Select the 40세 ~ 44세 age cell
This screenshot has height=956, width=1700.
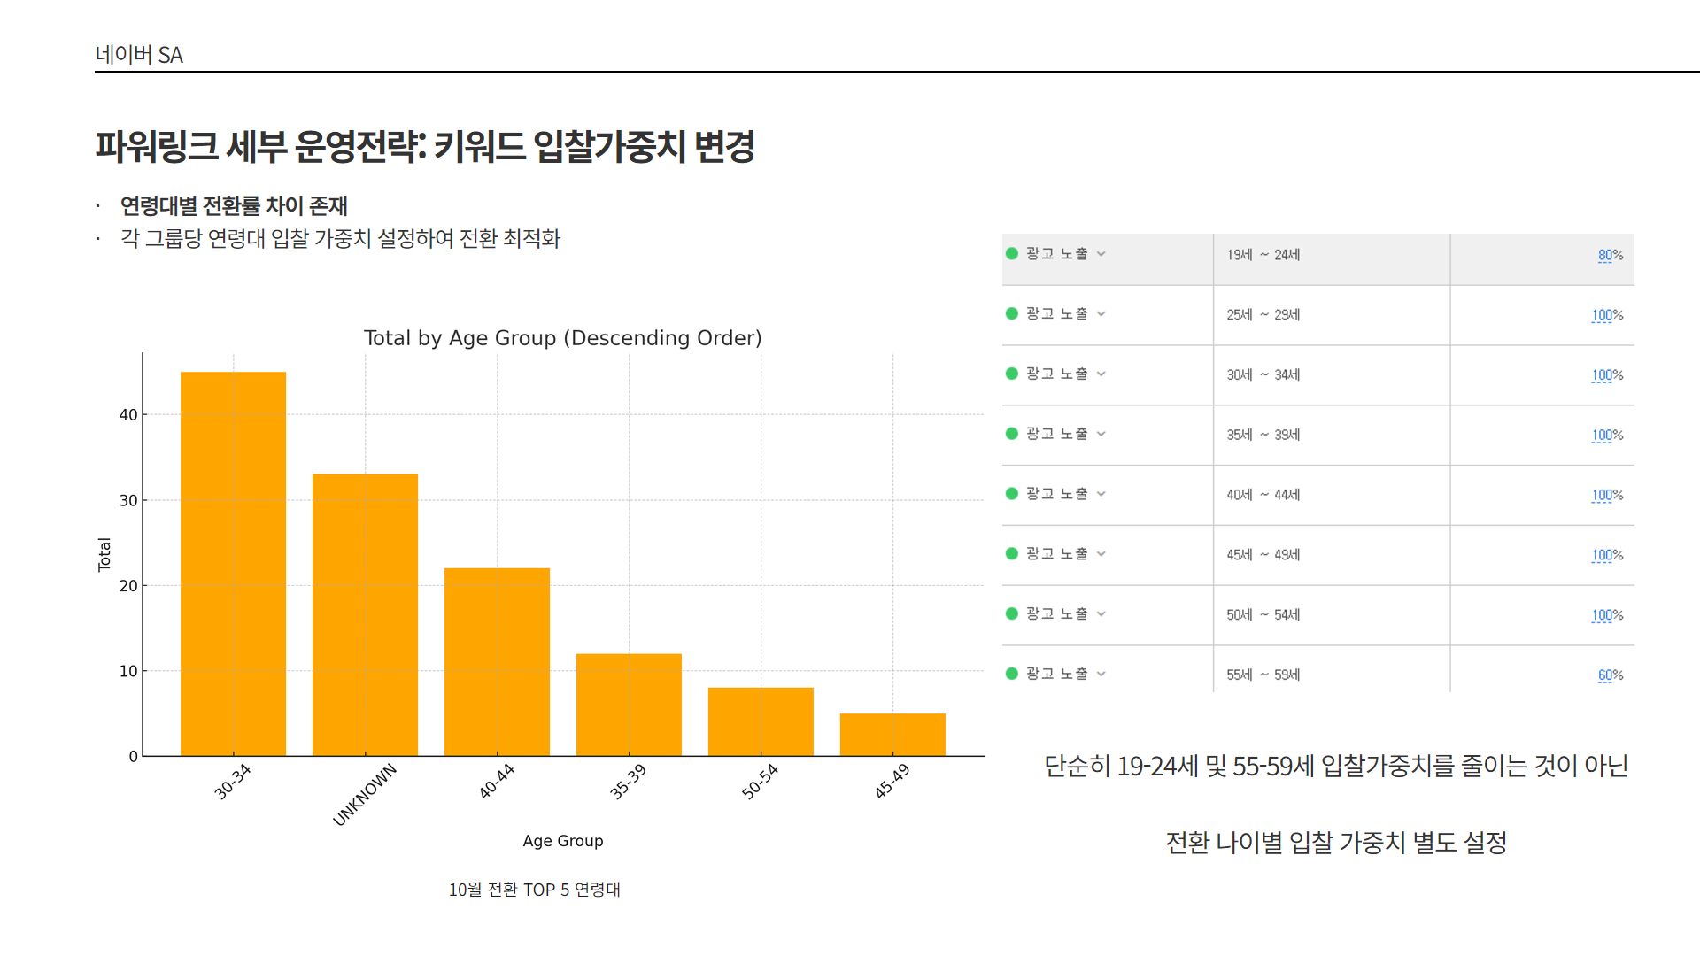1263,495
